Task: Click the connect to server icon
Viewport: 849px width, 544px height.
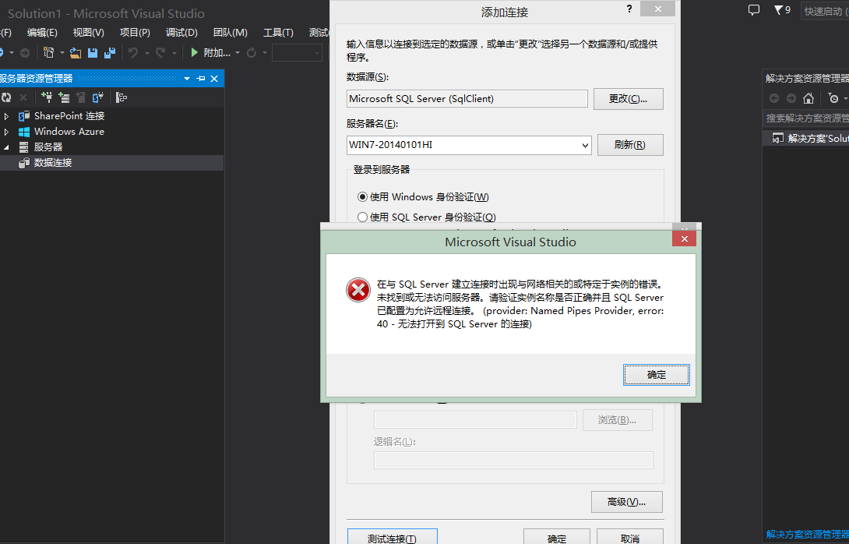Action: tap(65, 97)
